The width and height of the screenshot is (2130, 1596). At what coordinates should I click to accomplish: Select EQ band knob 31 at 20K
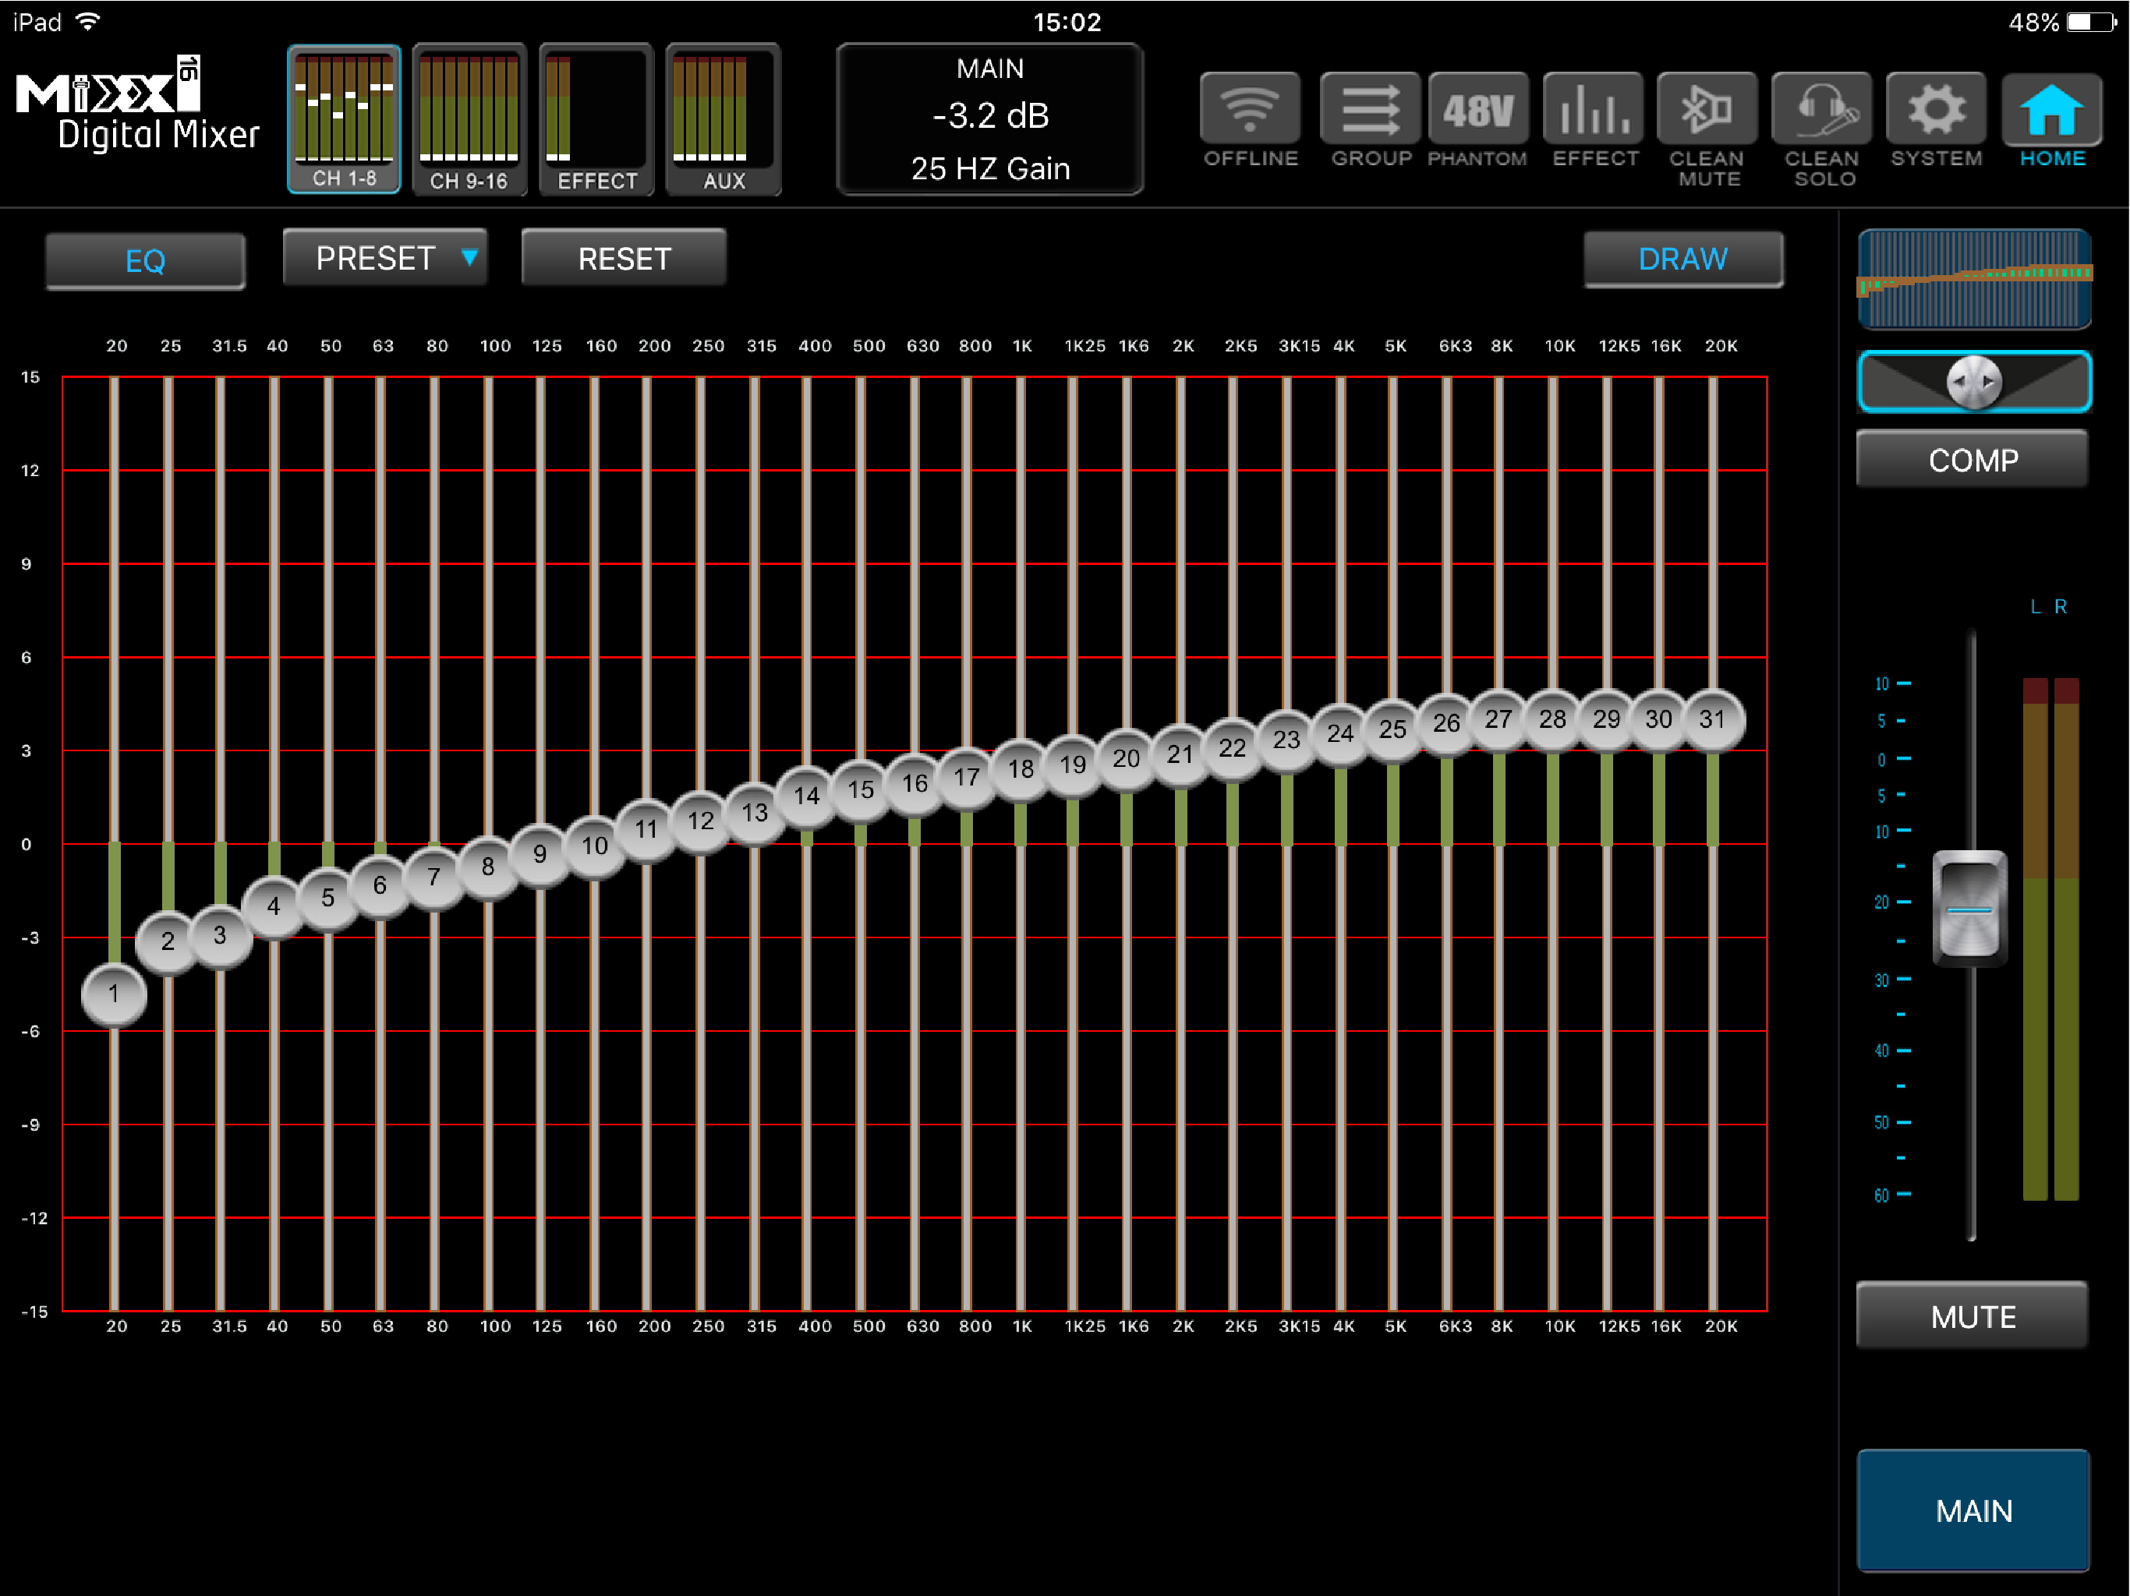pyautogui.click(x=1712, y=719)
